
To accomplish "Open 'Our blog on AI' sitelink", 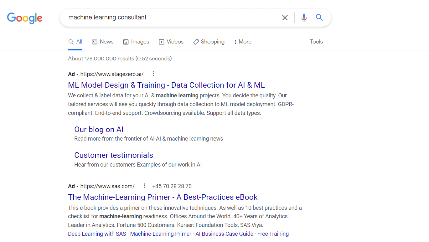I will tap(99, 130).
